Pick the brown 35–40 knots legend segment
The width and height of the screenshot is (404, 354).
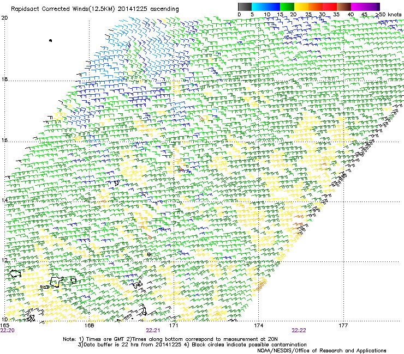(x=344, y=7)
